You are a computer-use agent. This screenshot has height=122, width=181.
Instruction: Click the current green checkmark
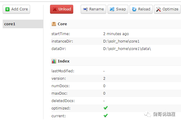[106, 115]
